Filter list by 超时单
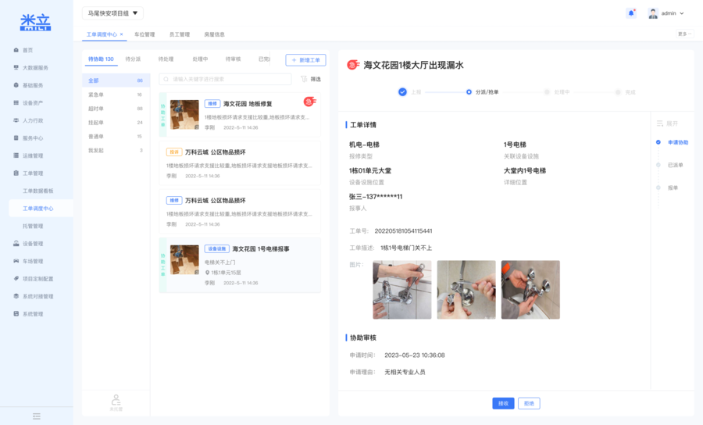 [116, 109]
